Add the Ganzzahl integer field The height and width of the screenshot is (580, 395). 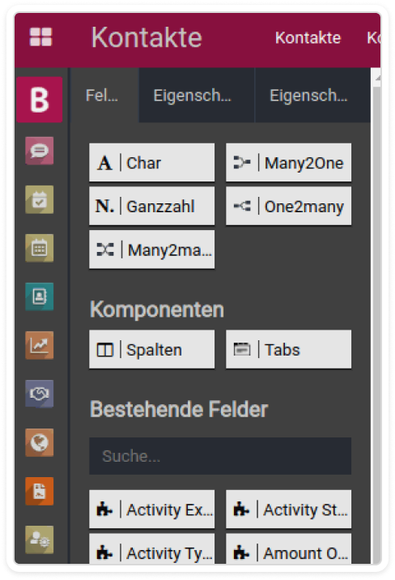[152, 206]
